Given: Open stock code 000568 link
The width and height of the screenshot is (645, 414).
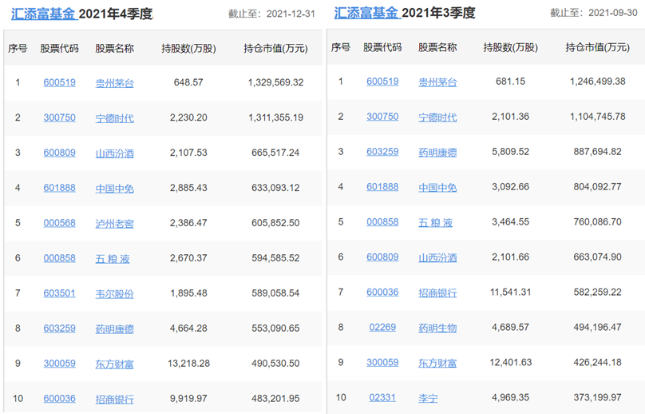Looking at the screenshot, I should click(60, 223).
